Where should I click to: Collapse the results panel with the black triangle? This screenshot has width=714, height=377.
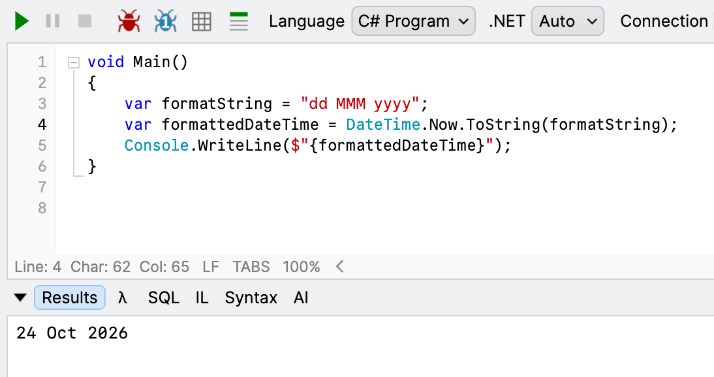coord(20,298)
